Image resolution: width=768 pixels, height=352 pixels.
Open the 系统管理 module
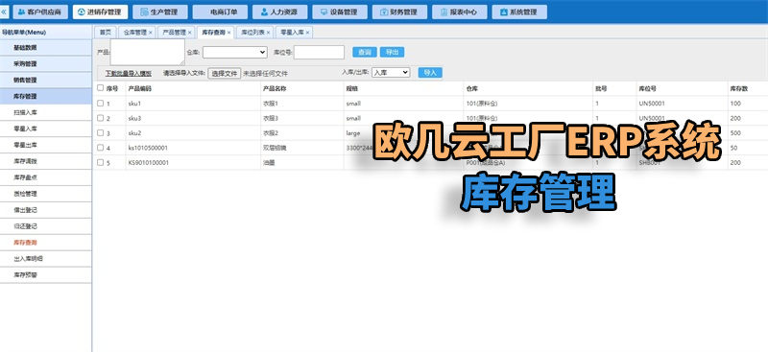[x=519, y=12]
